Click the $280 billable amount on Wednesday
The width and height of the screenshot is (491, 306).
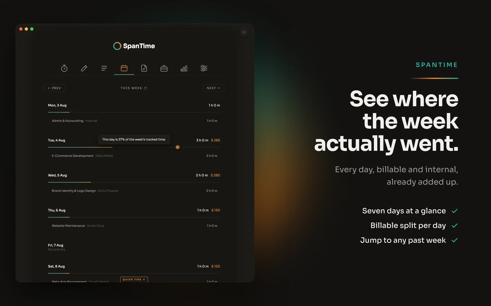click(x=215, y=175)
